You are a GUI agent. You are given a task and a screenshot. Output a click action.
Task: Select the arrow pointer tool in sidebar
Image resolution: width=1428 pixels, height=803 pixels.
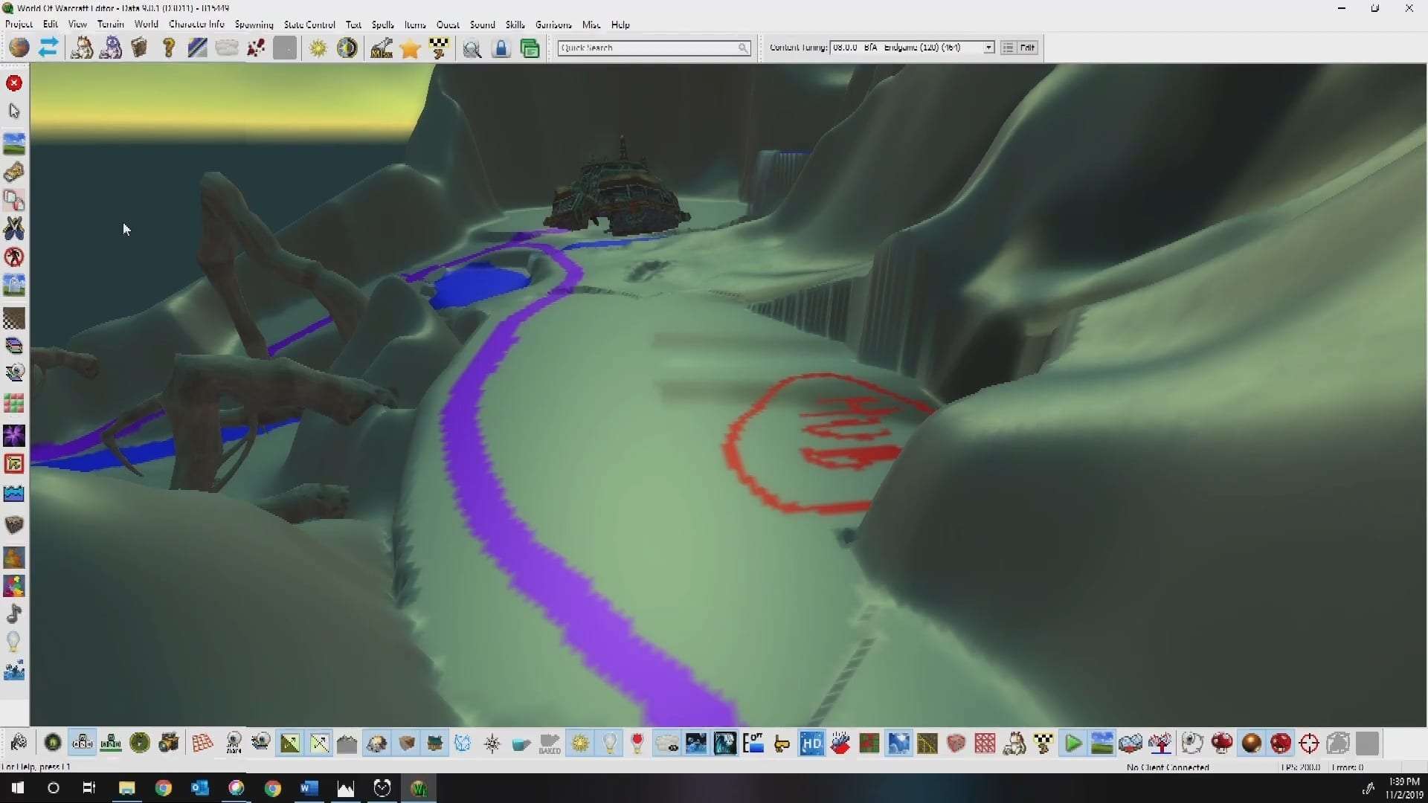click(x=14, y=112)
